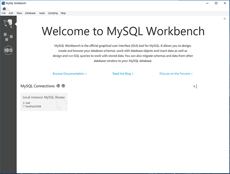230x174 pixels.
Task: Open the Tools menu
Action: pos(42,13)
